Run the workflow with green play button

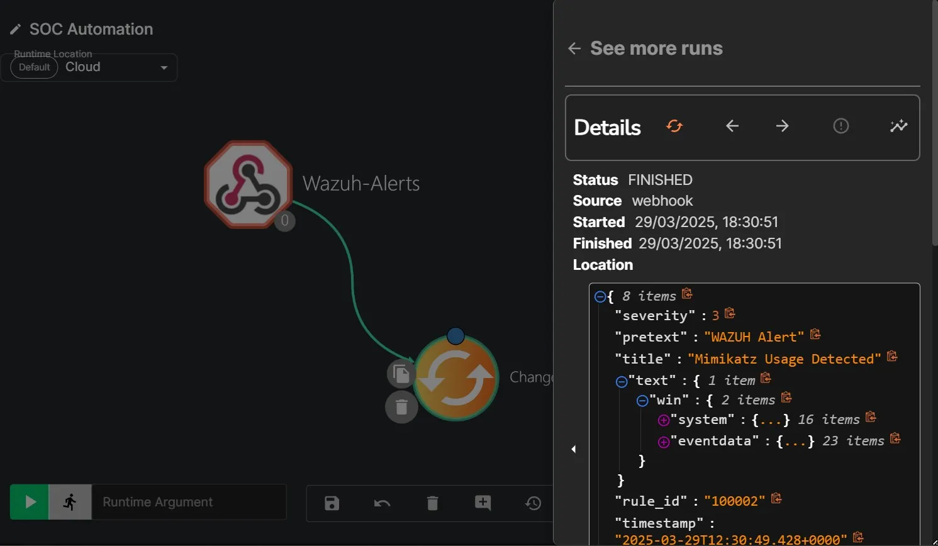click(30, 502)
